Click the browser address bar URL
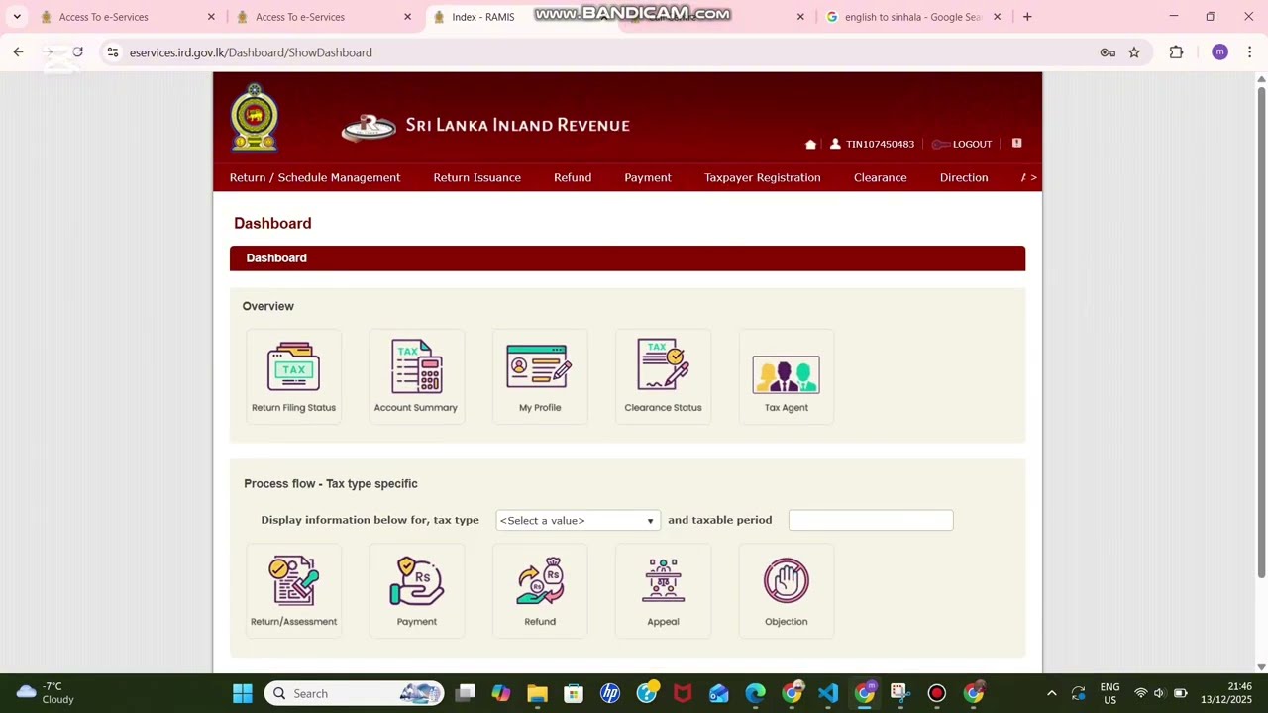 [251, 52]
